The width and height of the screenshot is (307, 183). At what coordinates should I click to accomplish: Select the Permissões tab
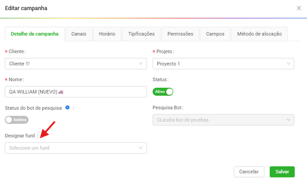[180, 34]
